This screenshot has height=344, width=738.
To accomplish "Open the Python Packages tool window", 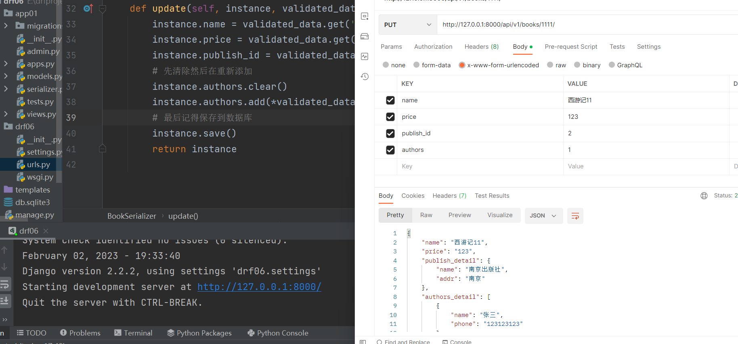I will click(x=199, y=333).
